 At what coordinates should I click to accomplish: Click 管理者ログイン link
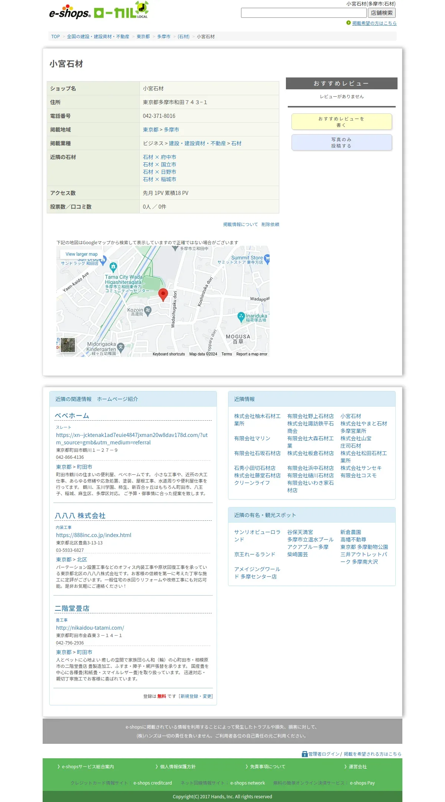pyautogui.click(x=324, y=754)
